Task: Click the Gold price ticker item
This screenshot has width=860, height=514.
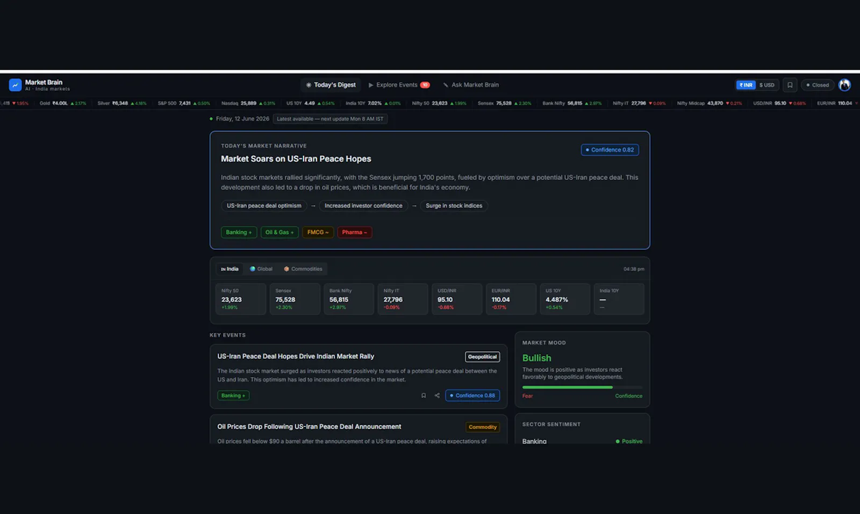Action: pyautogui.click(x=63, y=103)
